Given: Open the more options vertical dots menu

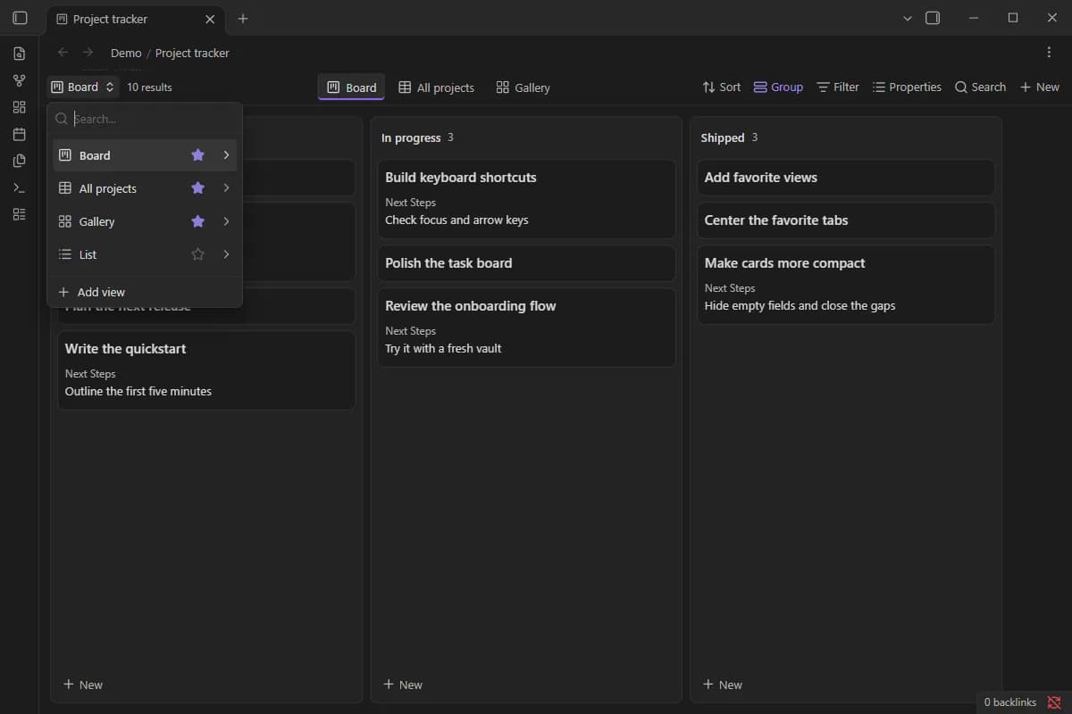Looking at the screenshot, I should click(x=1049, y=53).
